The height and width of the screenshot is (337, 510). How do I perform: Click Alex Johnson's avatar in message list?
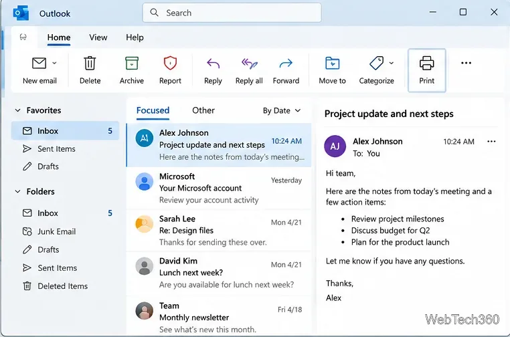[145, 138]
